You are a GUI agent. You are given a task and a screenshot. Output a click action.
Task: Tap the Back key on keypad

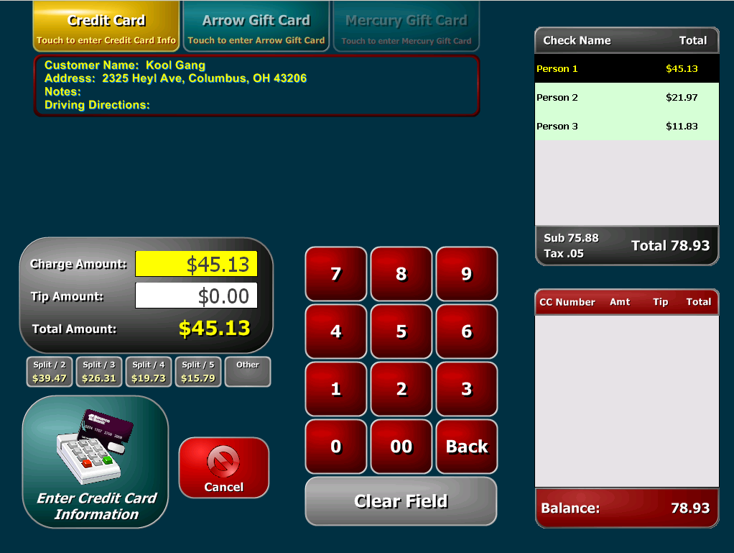pyautogui.click(x=467, y=447)
